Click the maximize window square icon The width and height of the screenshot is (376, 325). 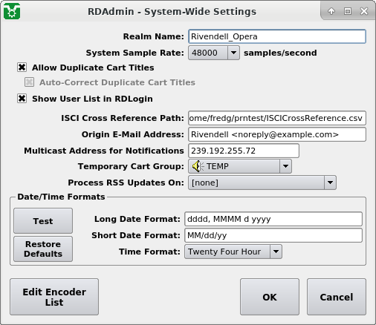pos(348,11)
